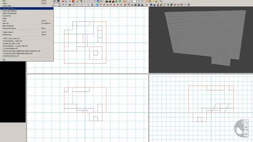This screenshot has width=253, height=142.
Task: Select the highlighted blue menu entry
Action: (26, 8)
